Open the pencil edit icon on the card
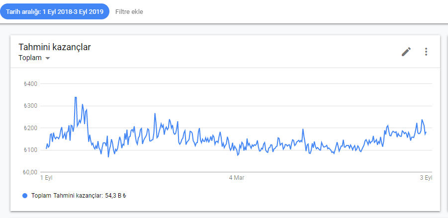The width and height of the screenshot is (448, 218). pos(406,52)
